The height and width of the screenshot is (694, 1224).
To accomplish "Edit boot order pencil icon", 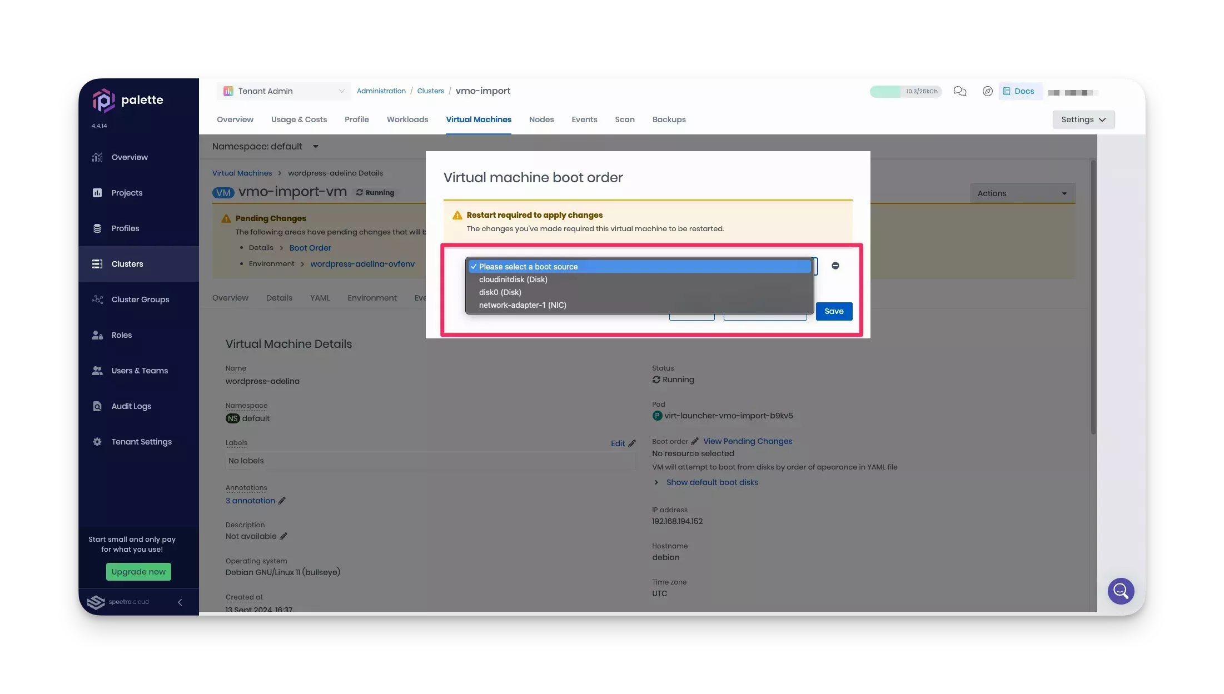I will pyautogui.click(x=695, y=441).
